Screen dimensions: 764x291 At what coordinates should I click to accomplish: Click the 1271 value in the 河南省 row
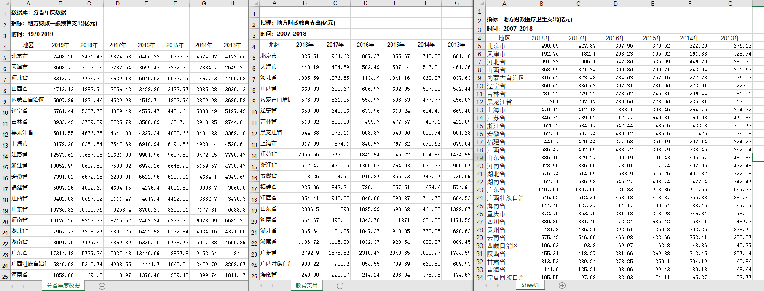pyautogui.click(x=396, y=220)
